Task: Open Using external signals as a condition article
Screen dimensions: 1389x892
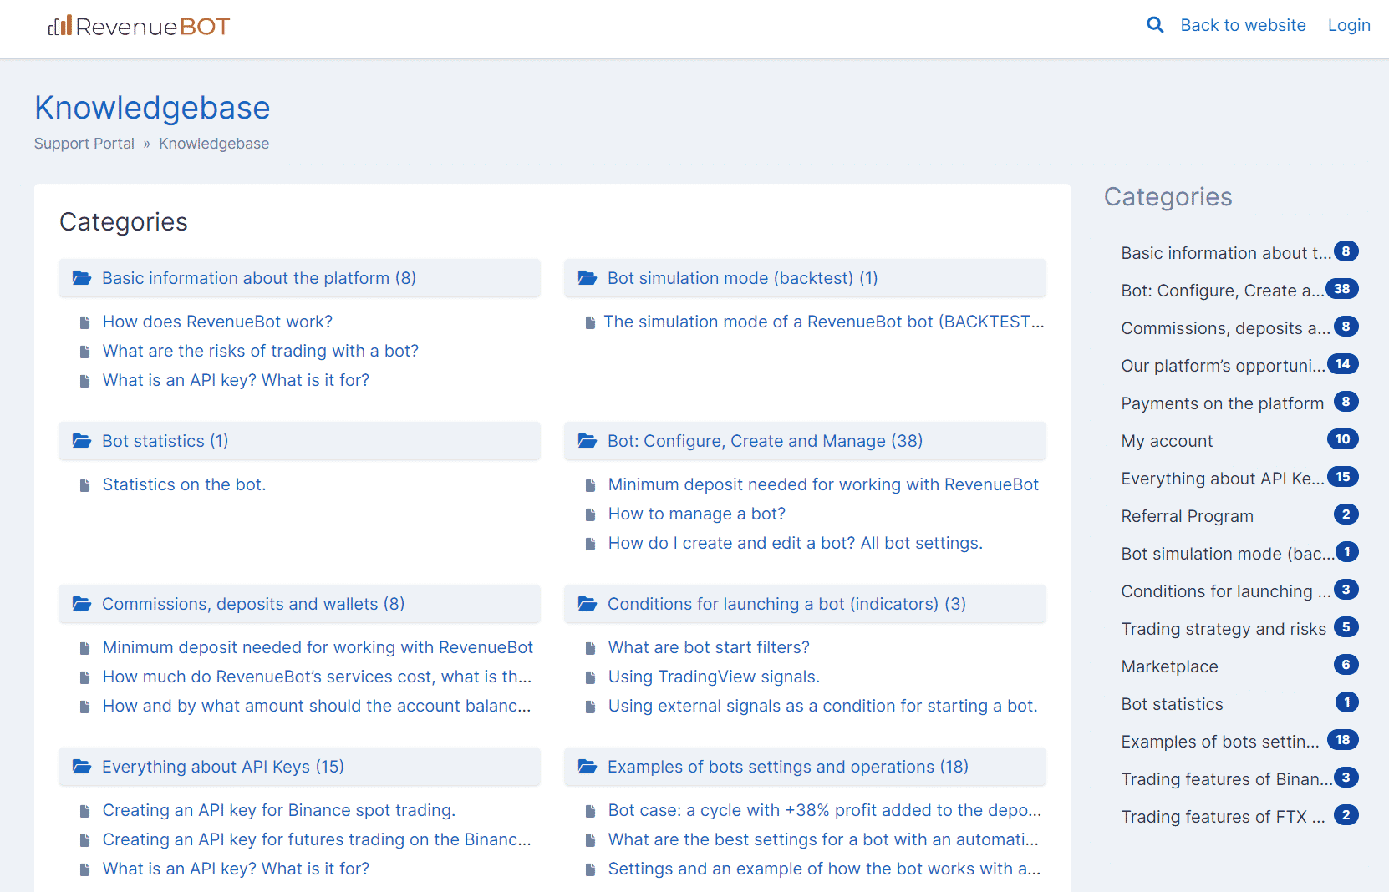Action: [x=823, y=706]
